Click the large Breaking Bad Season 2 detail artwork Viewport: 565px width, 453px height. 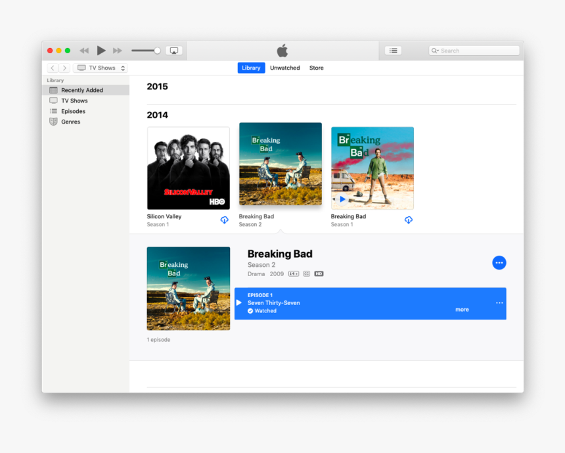click(189, 289)
